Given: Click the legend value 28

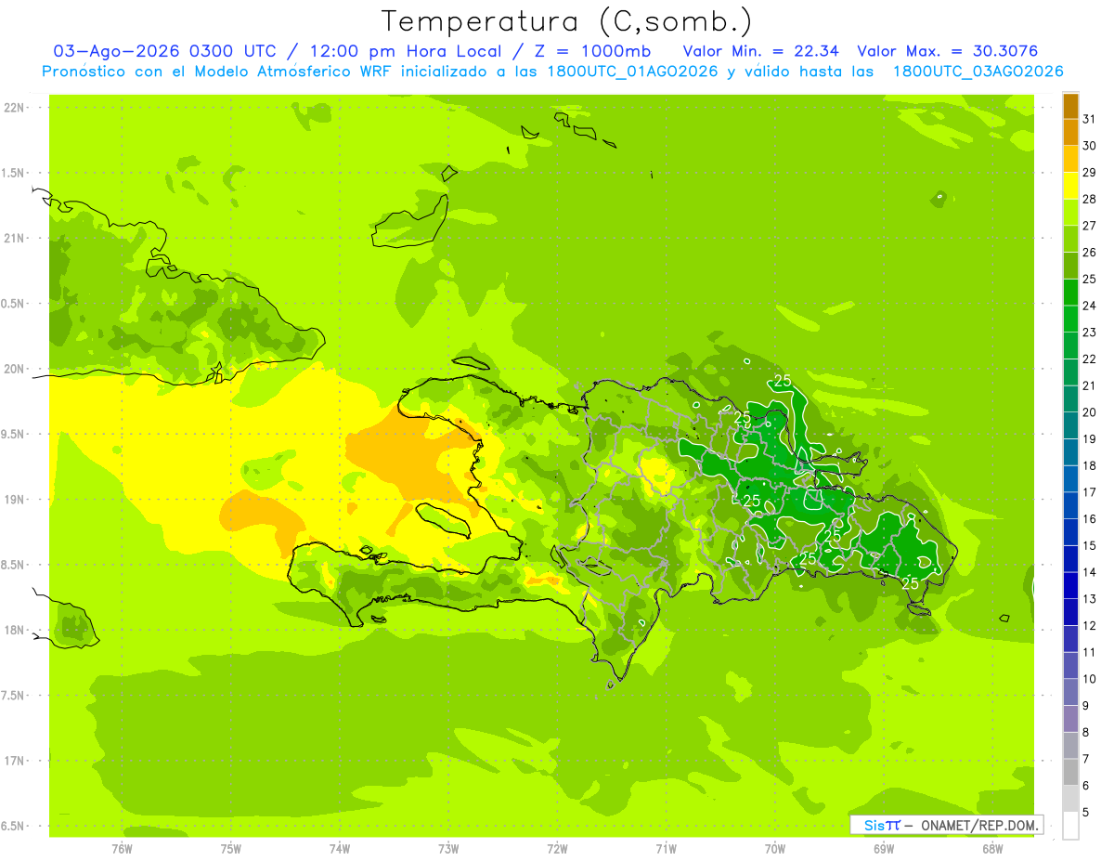Looking at the screenshot, I should coord(1089,199).
